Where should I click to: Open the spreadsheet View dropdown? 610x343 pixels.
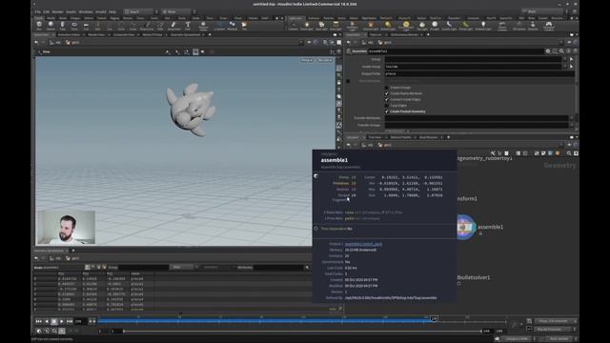(181, 268)
